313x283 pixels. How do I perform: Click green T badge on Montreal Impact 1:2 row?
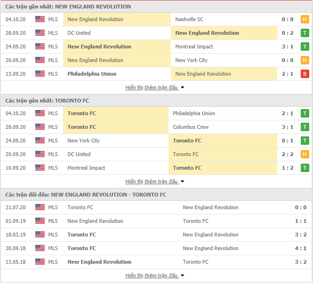[x=305, y=168]
